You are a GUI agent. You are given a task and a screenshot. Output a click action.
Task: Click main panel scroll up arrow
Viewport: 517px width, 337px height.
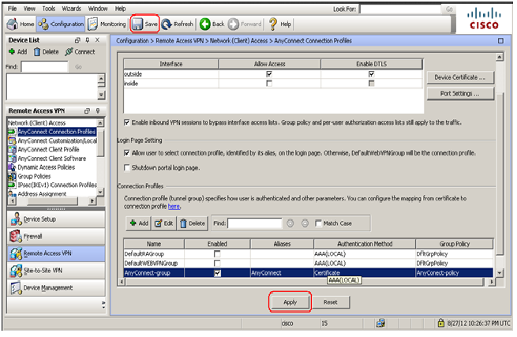pos(500,57)
